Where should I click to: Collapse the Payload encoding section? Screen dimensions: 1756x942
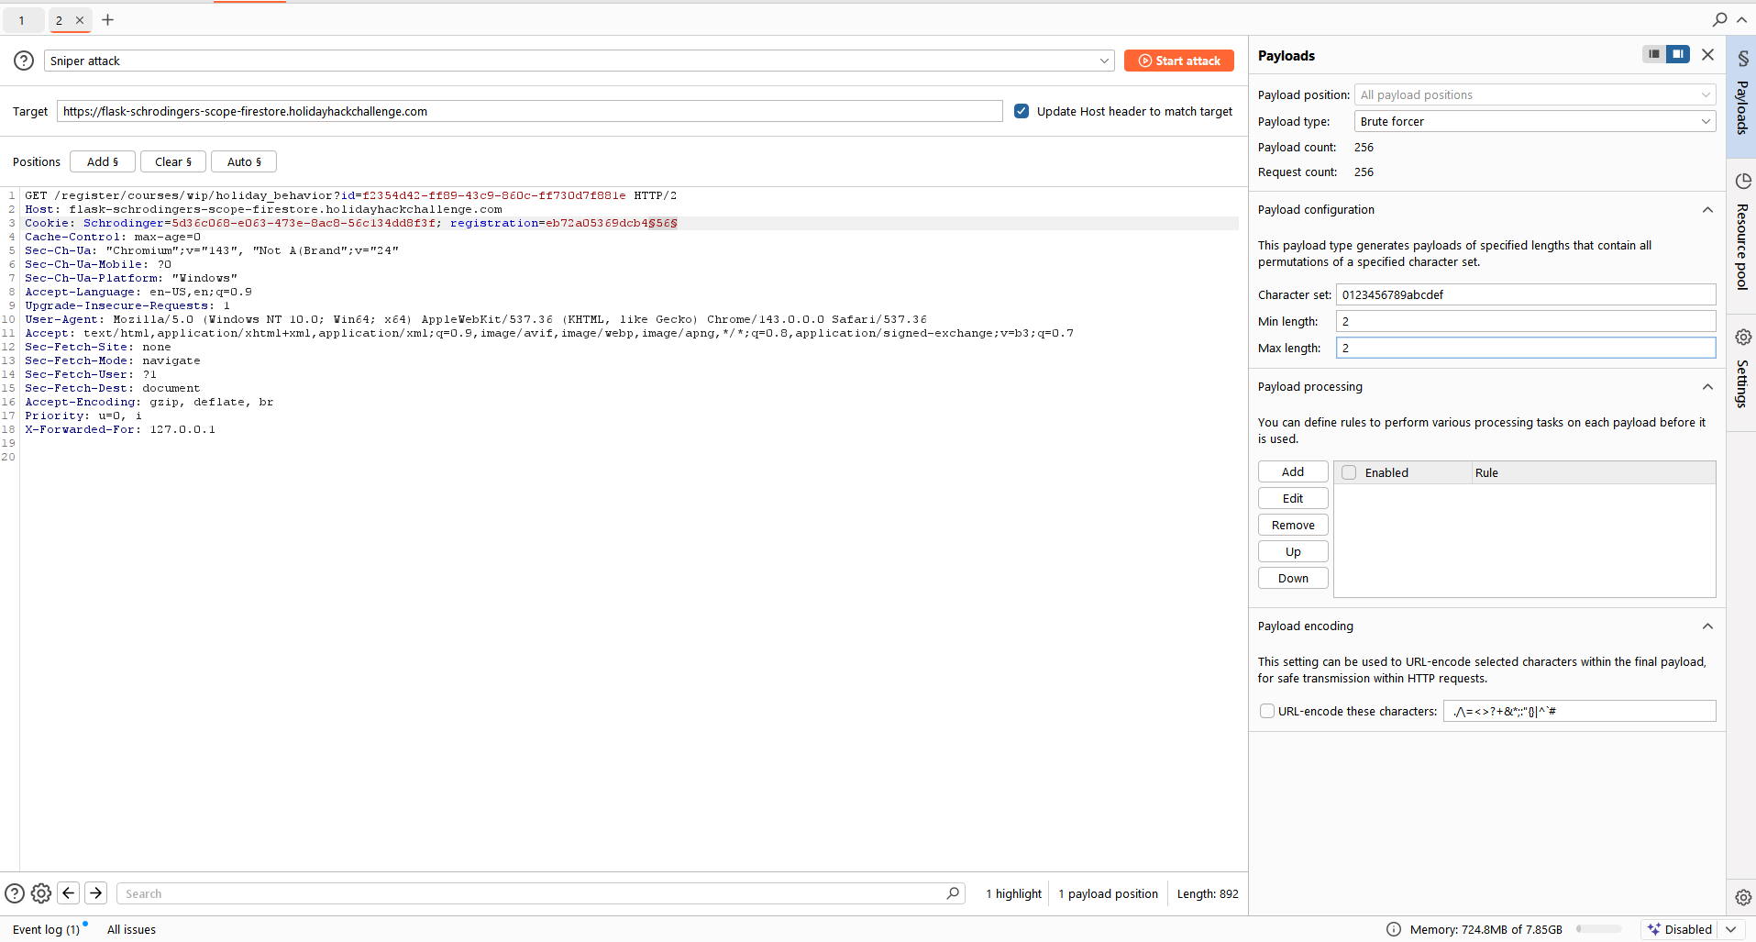tap(1707, 626)
